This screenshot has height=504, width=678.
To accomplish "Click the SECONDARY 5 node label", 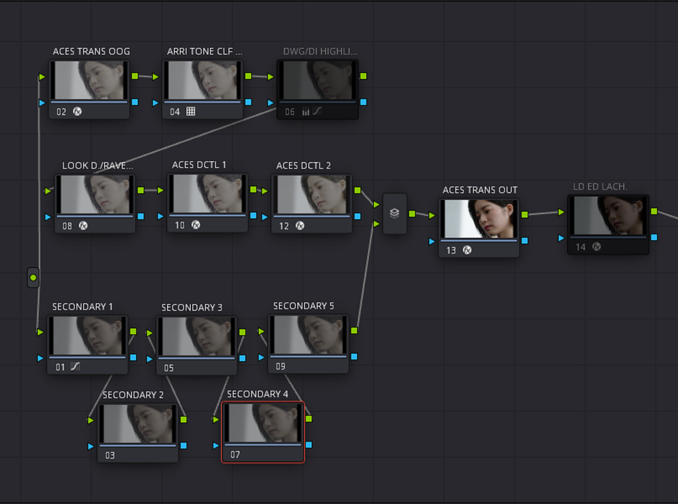I will coord(304,306).
